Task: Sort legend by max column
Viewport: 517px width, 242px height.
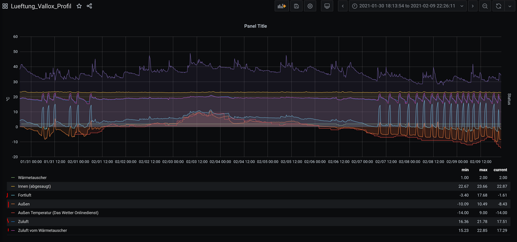Action: pos(483,170)
